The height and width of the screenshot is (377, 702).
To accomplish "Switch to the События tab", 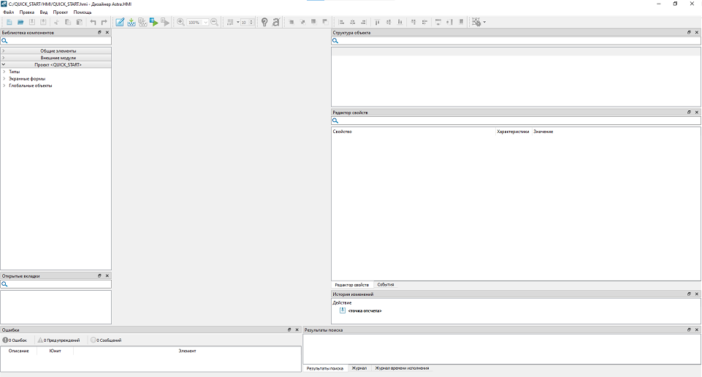I will [385, 284].
